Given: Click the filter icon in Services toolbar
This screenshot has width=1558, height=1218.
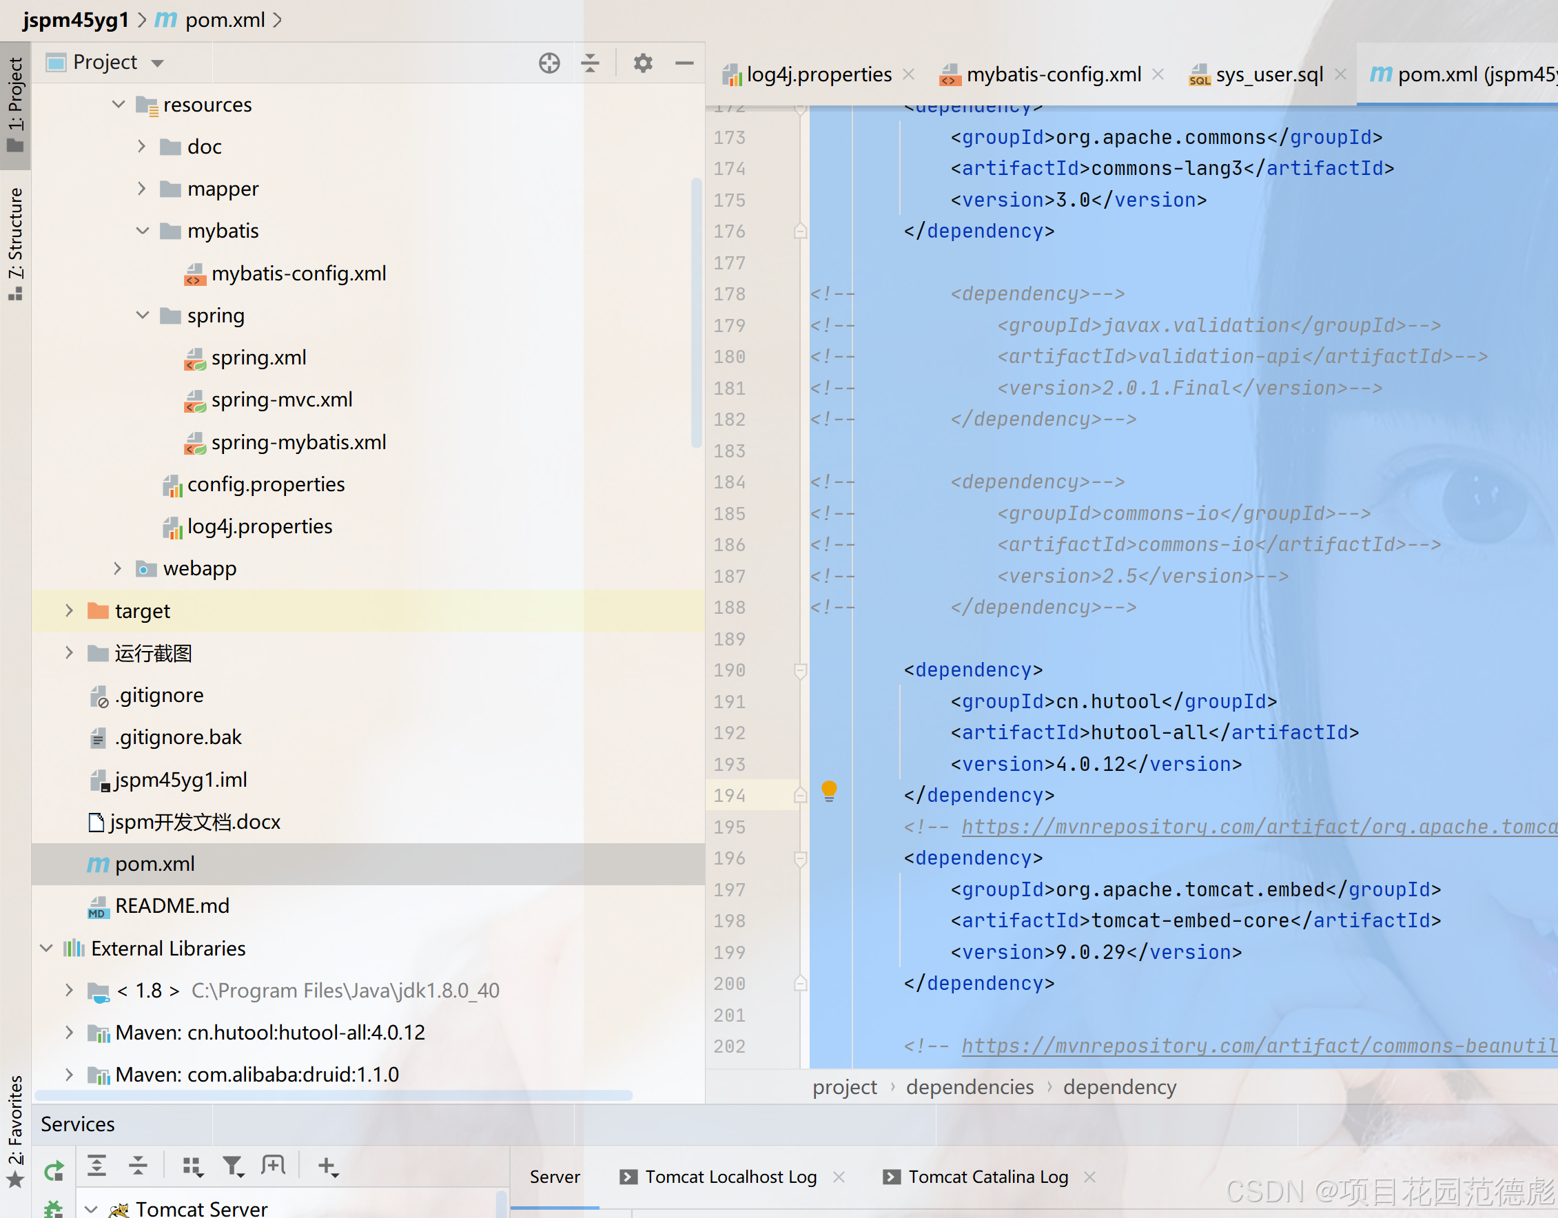Looking at the screenshot, I should coord(232,1166).
